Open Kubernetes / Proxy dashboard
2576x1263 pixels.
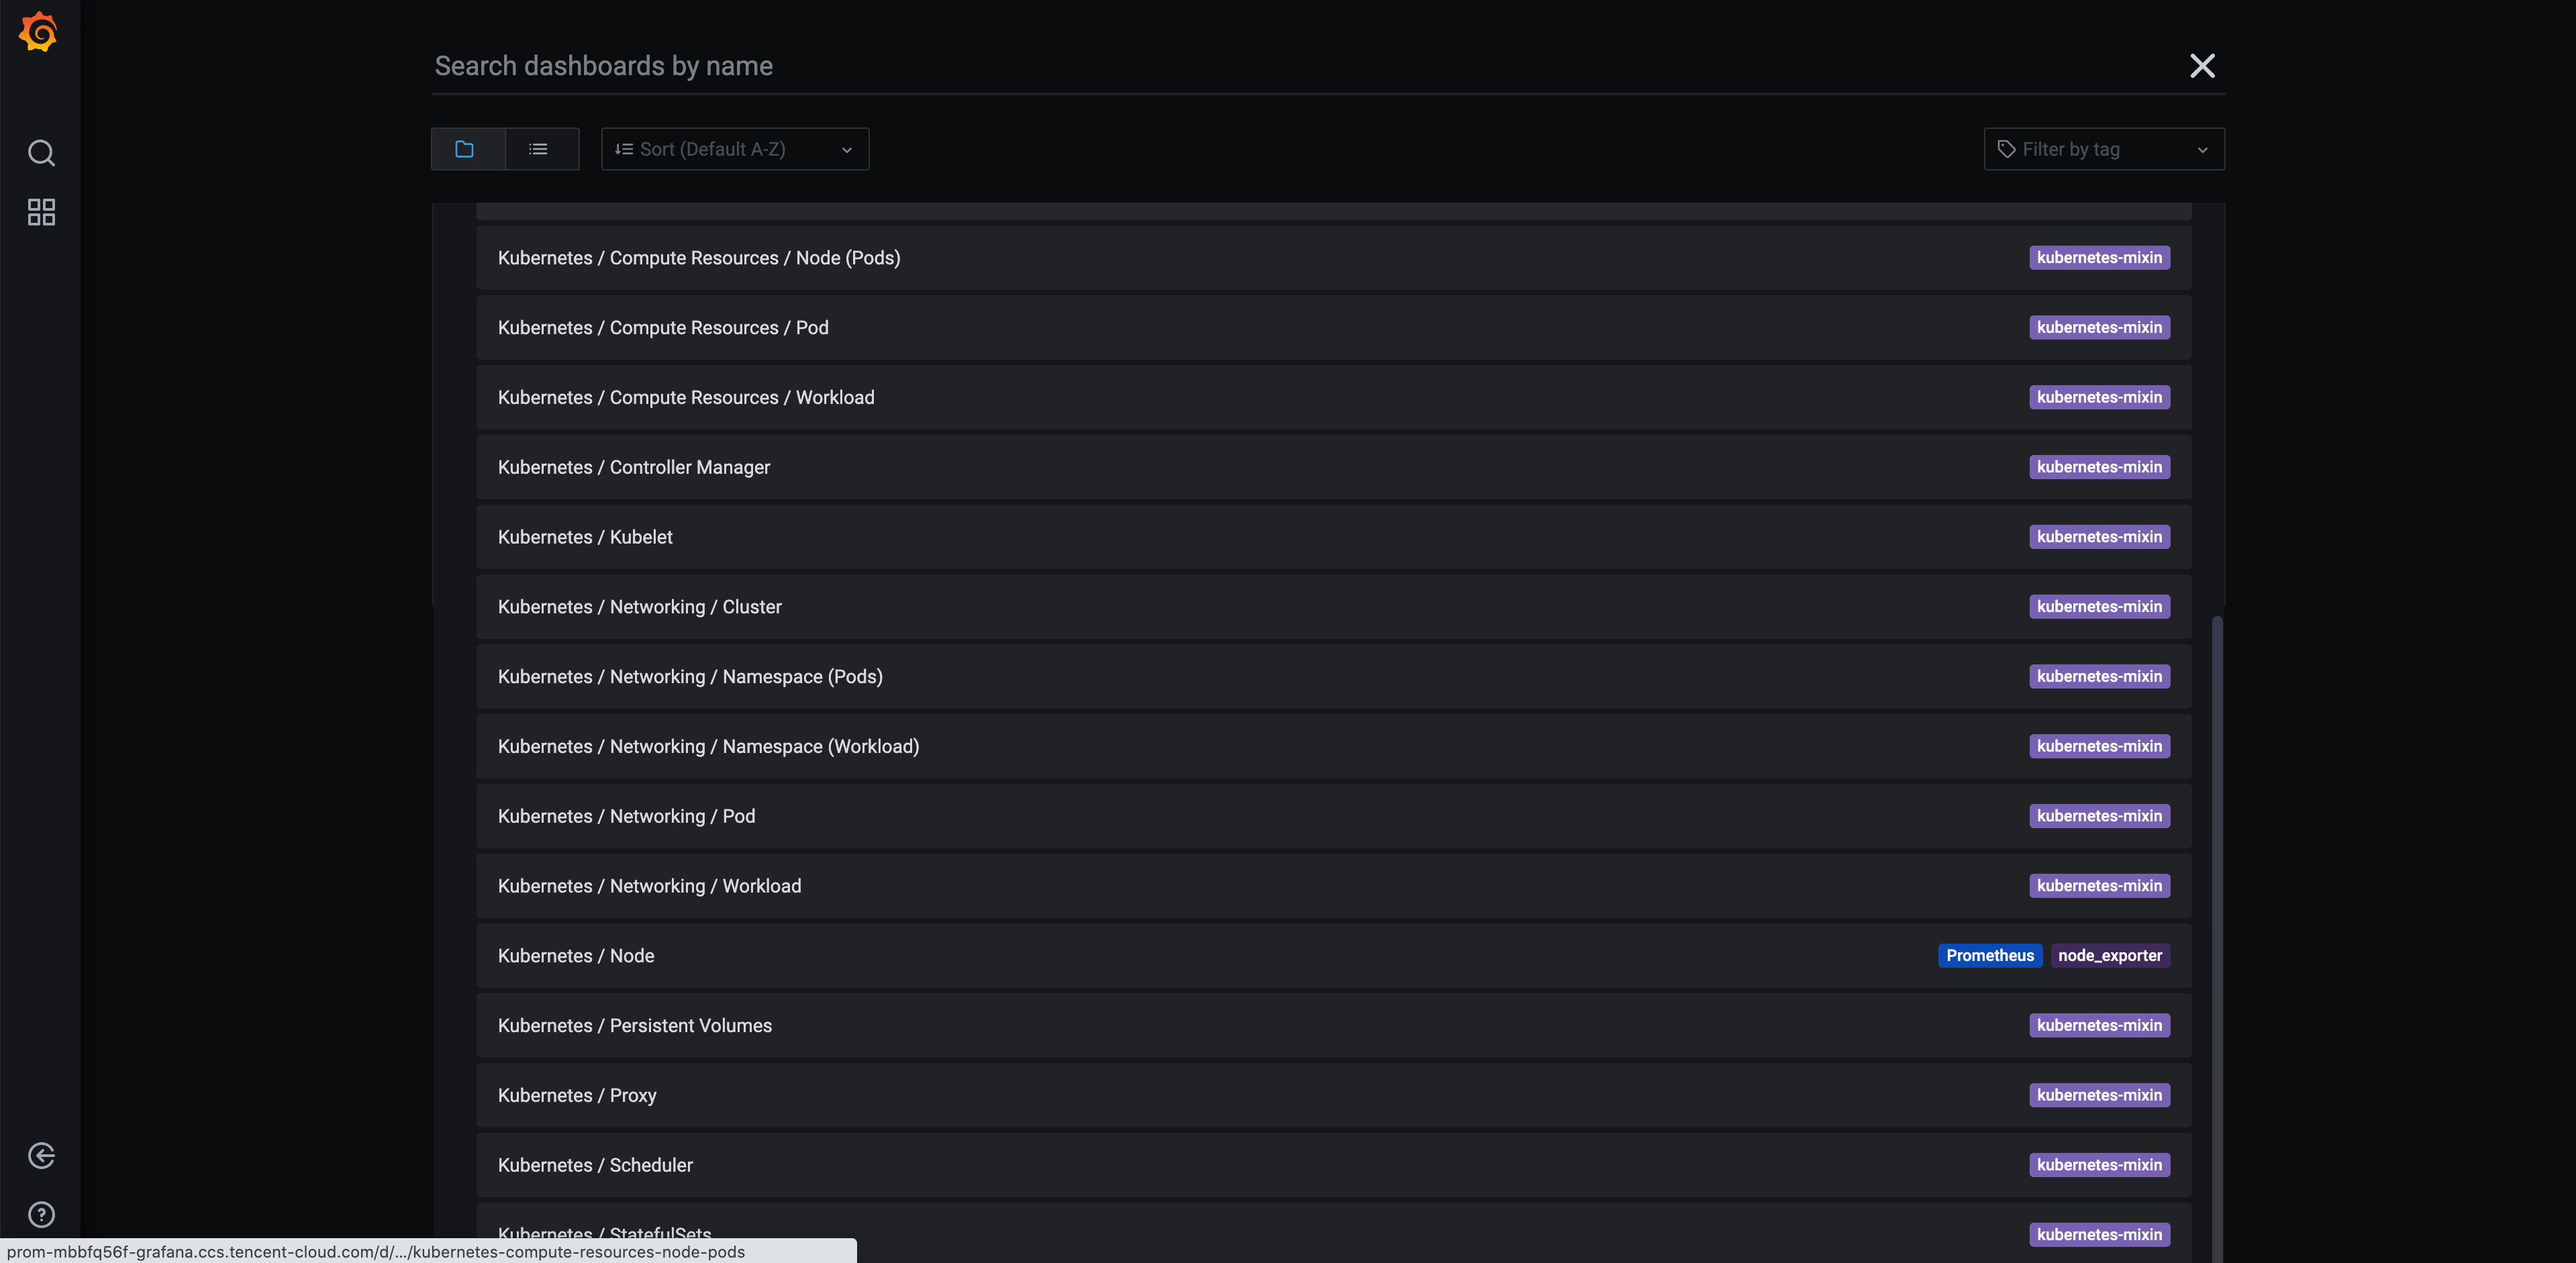[x=1333, y=1096]
